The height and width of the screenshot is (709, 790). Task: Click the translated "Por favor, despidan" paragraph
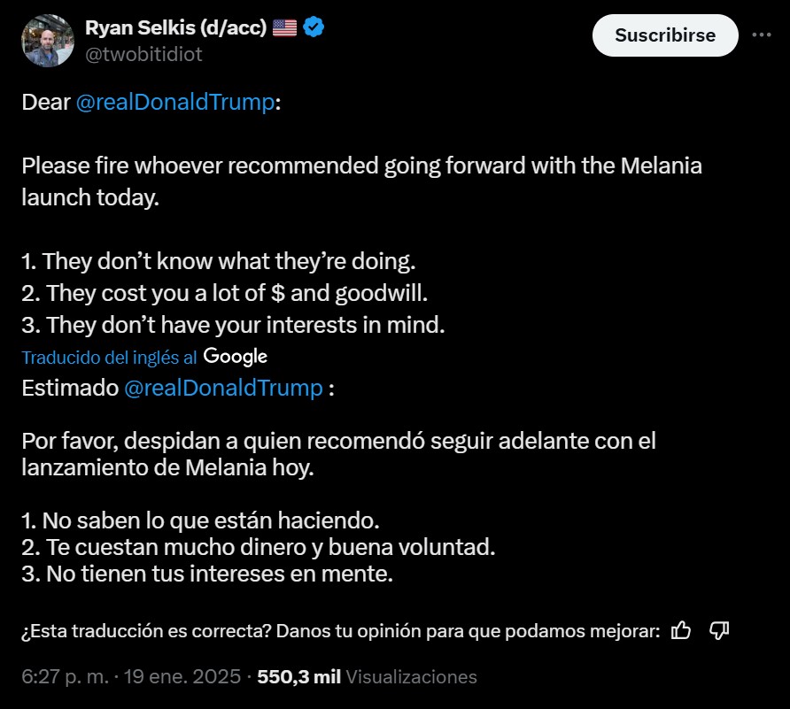tap(338, 454)
